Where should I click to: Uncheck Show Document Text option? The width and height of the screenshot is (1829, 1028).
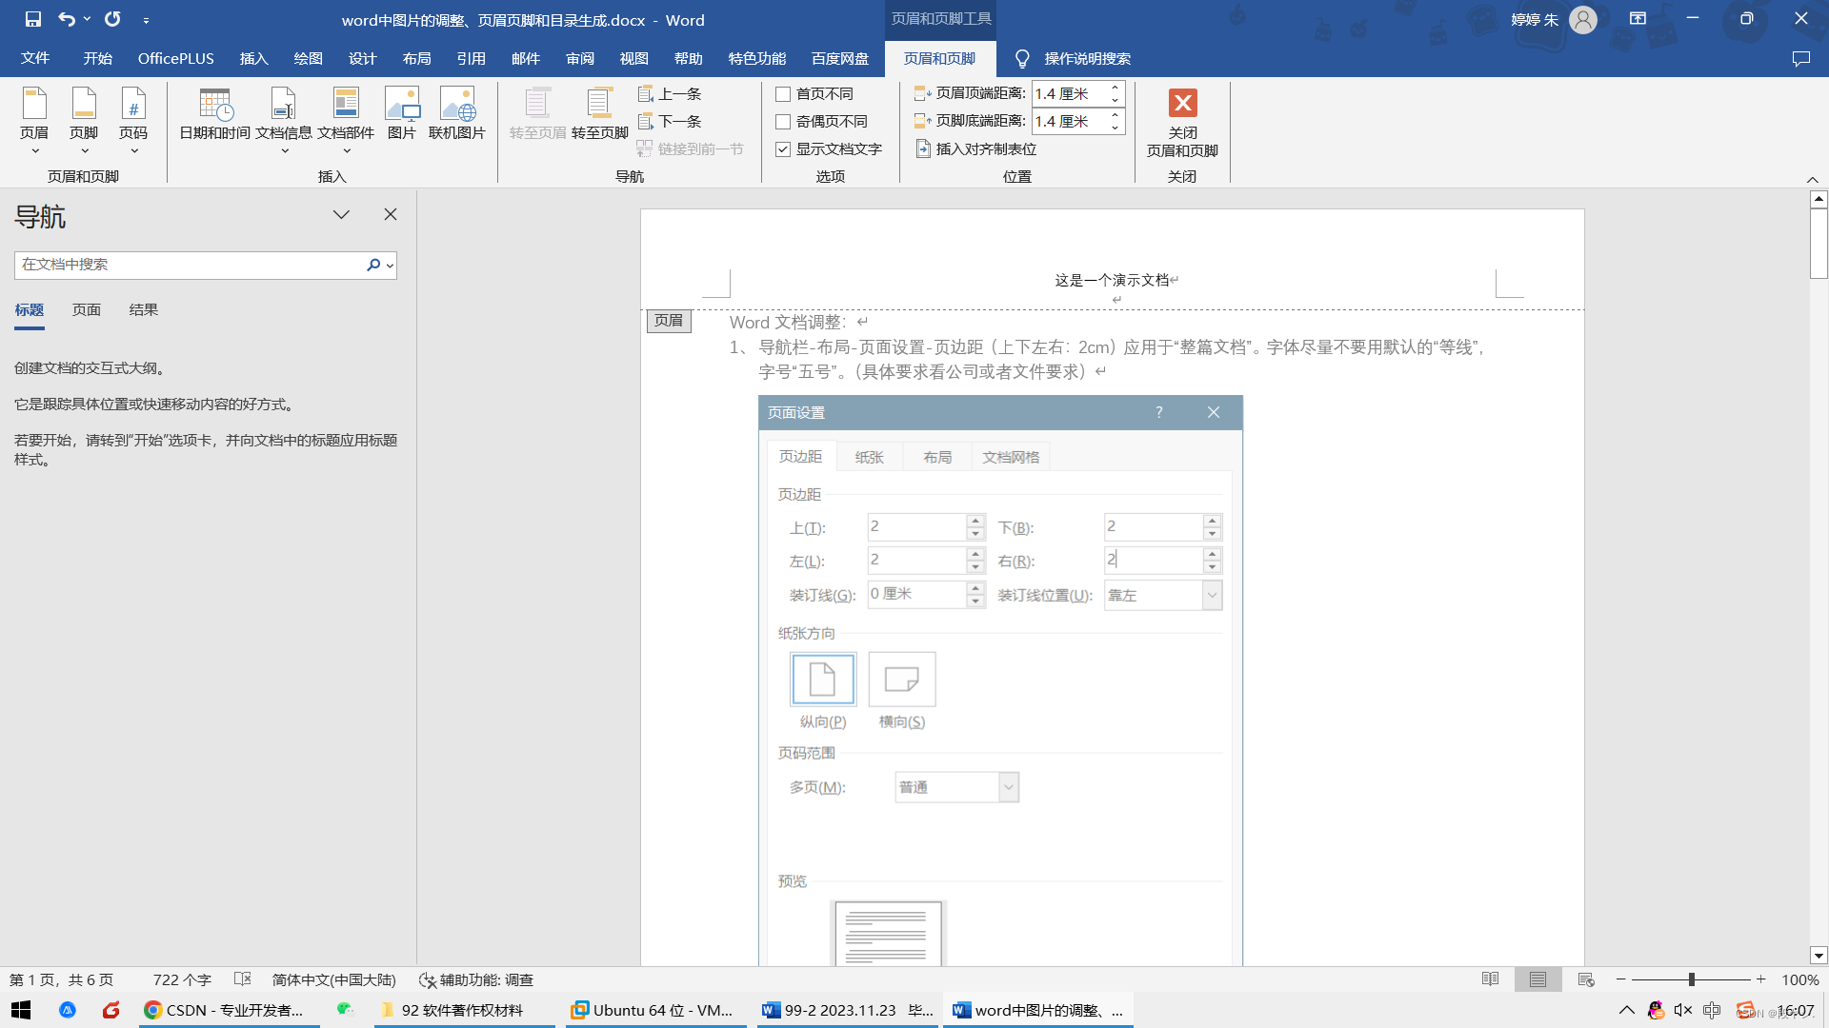(x=783, y=149)
